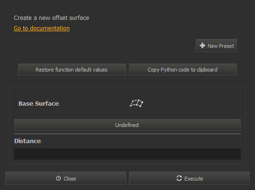This screenshot has height=190, width=255.
Task: Click the New Preset button
Action: [216, 45]
